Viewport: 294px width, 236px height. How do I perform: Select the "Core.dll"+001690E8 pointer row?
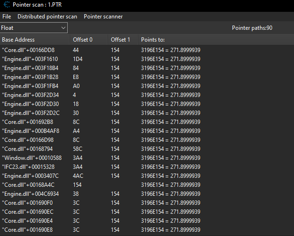point(27,229)
